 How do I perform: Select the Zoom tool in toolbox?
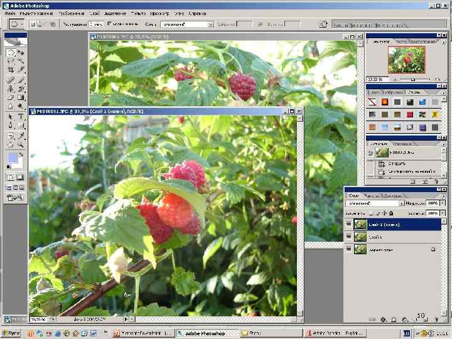coord(21,144)
